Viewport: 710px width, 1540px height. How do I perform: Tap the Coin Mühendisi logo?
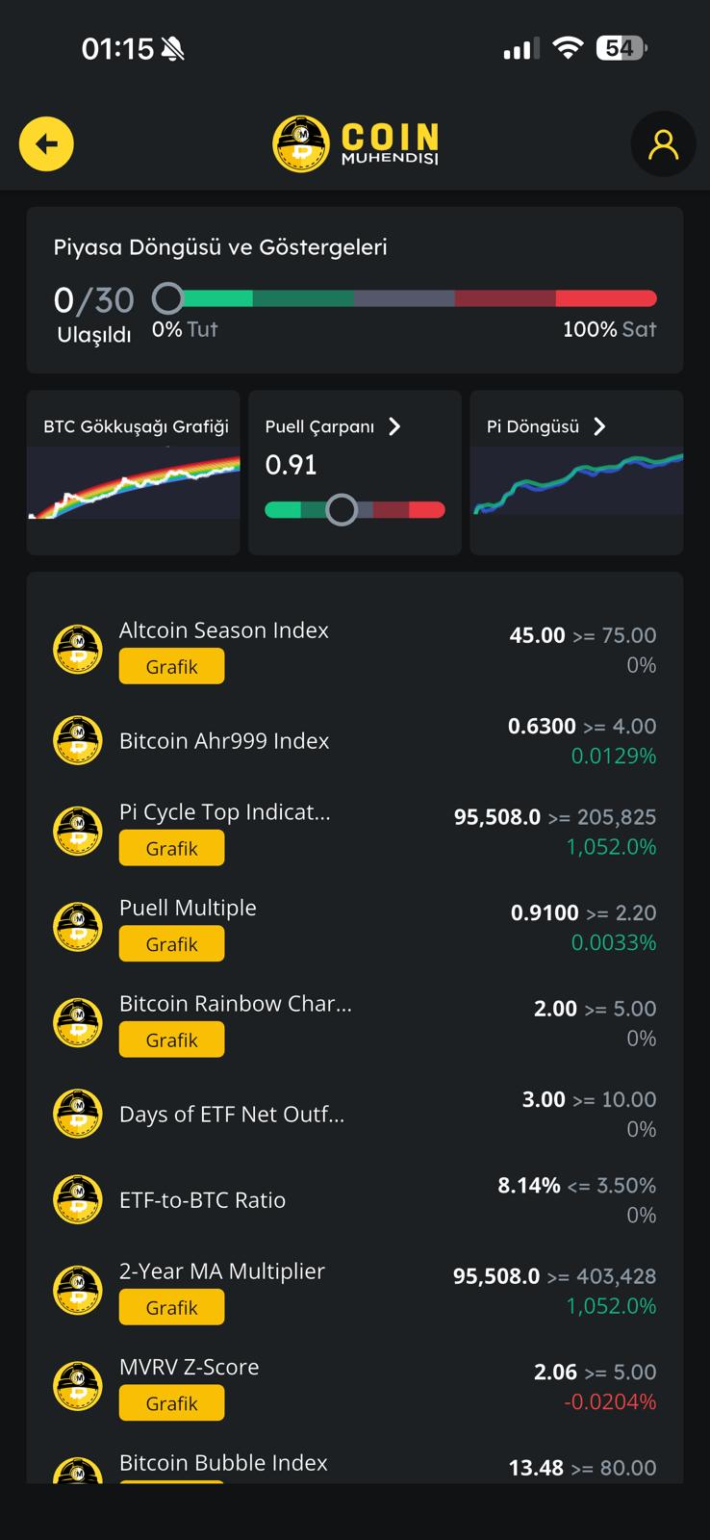coord(355,144)
